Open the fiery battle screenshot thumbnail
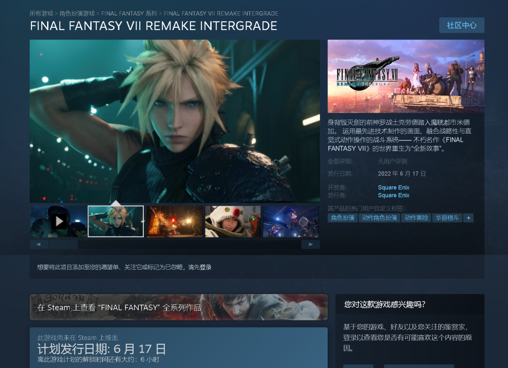 point(175,222)
